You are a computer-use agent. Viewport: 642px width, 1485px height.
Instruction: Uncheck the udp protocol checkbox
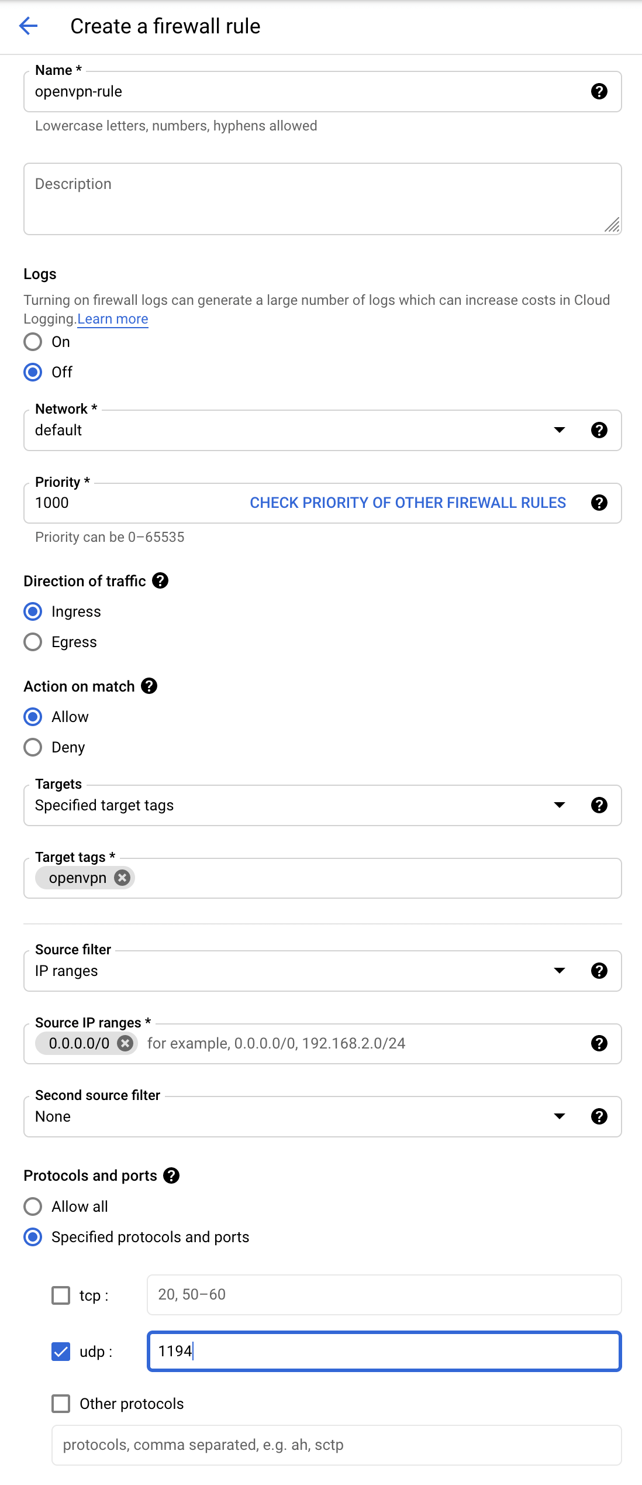click(61, 1352)
